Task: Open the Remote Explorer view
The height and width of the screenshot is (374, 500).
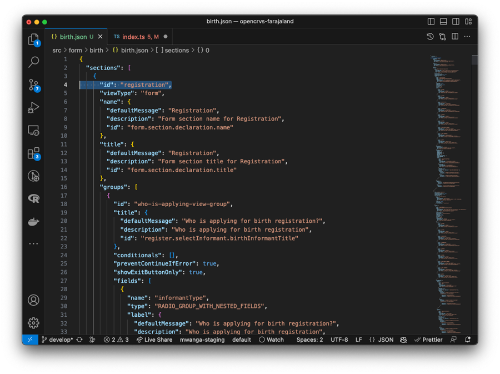Action: (34, 130)
